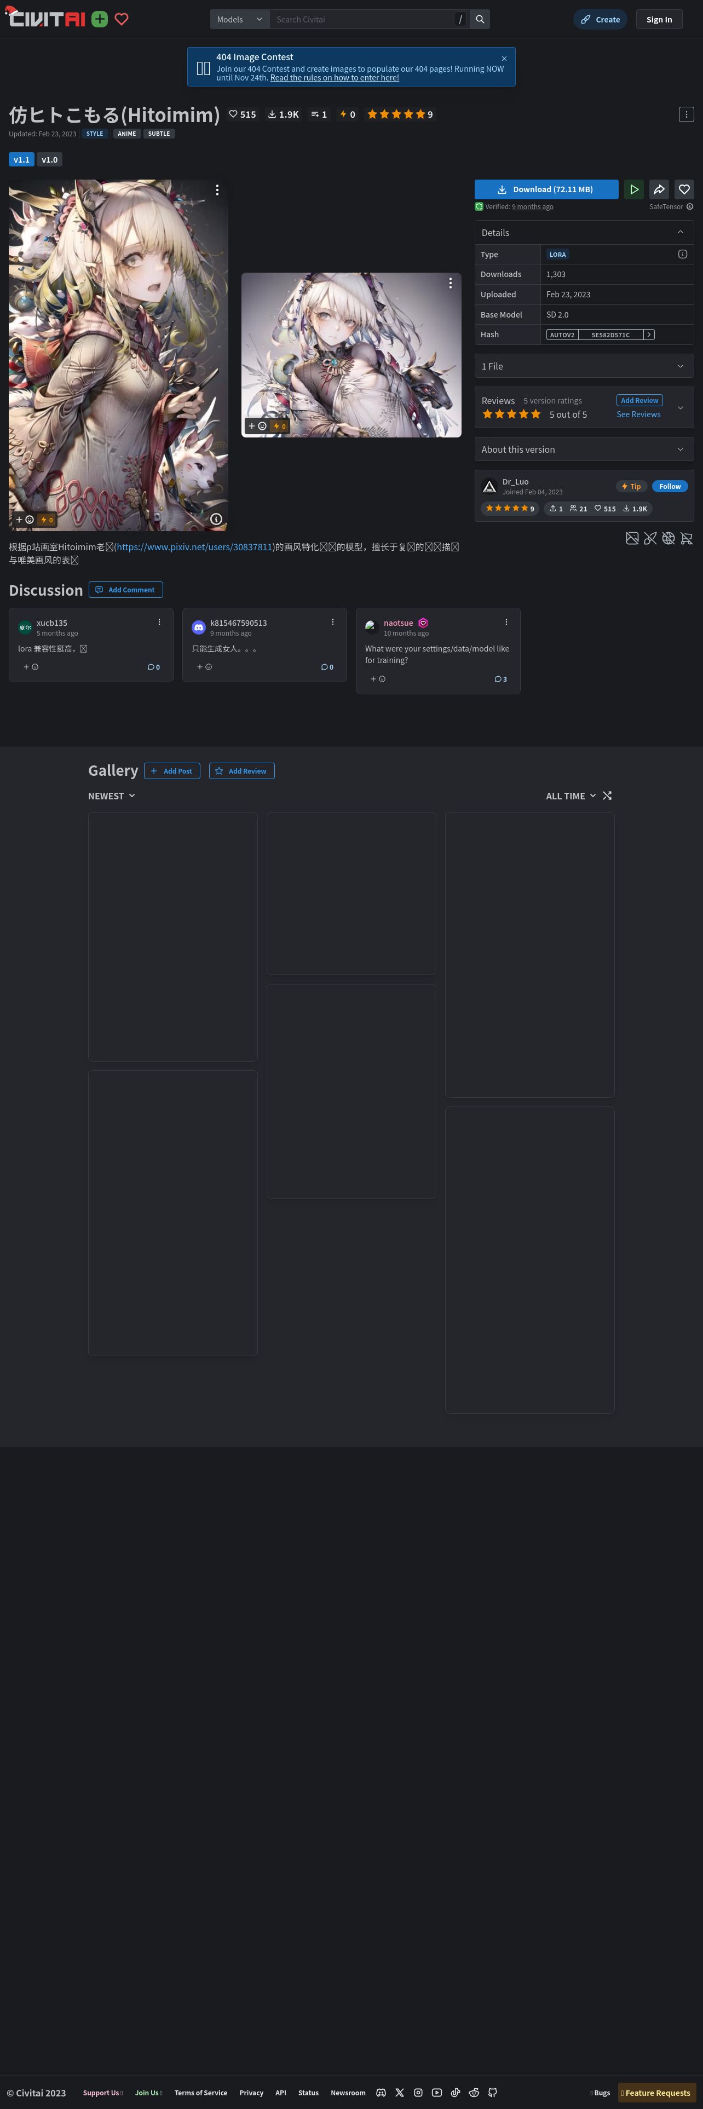Viewport: 703px width, 2109px height.
Task: Follow creator Dr_Luo
Action: click(x=670, y=486)
